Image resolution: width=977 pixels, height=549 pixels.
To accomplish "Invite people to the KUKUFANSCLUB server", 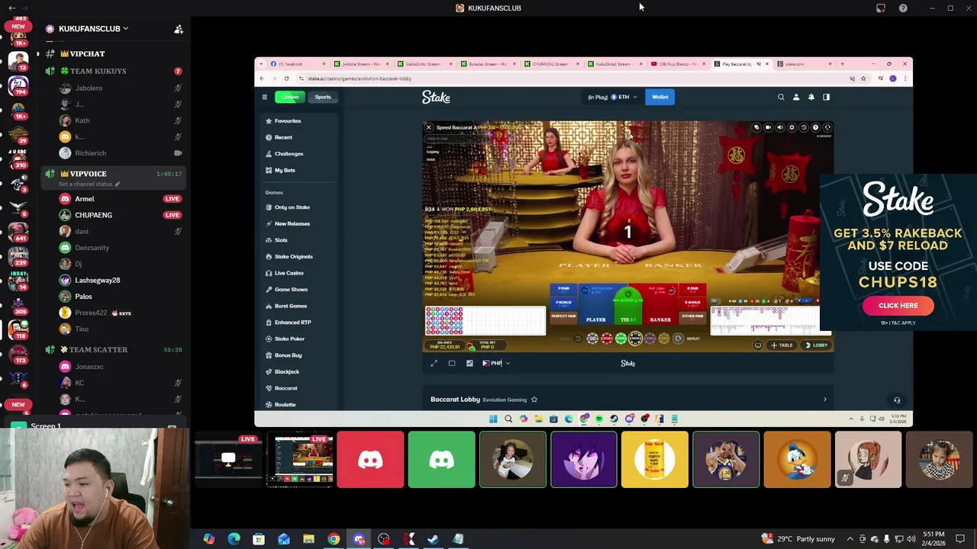I will [179, 29].
